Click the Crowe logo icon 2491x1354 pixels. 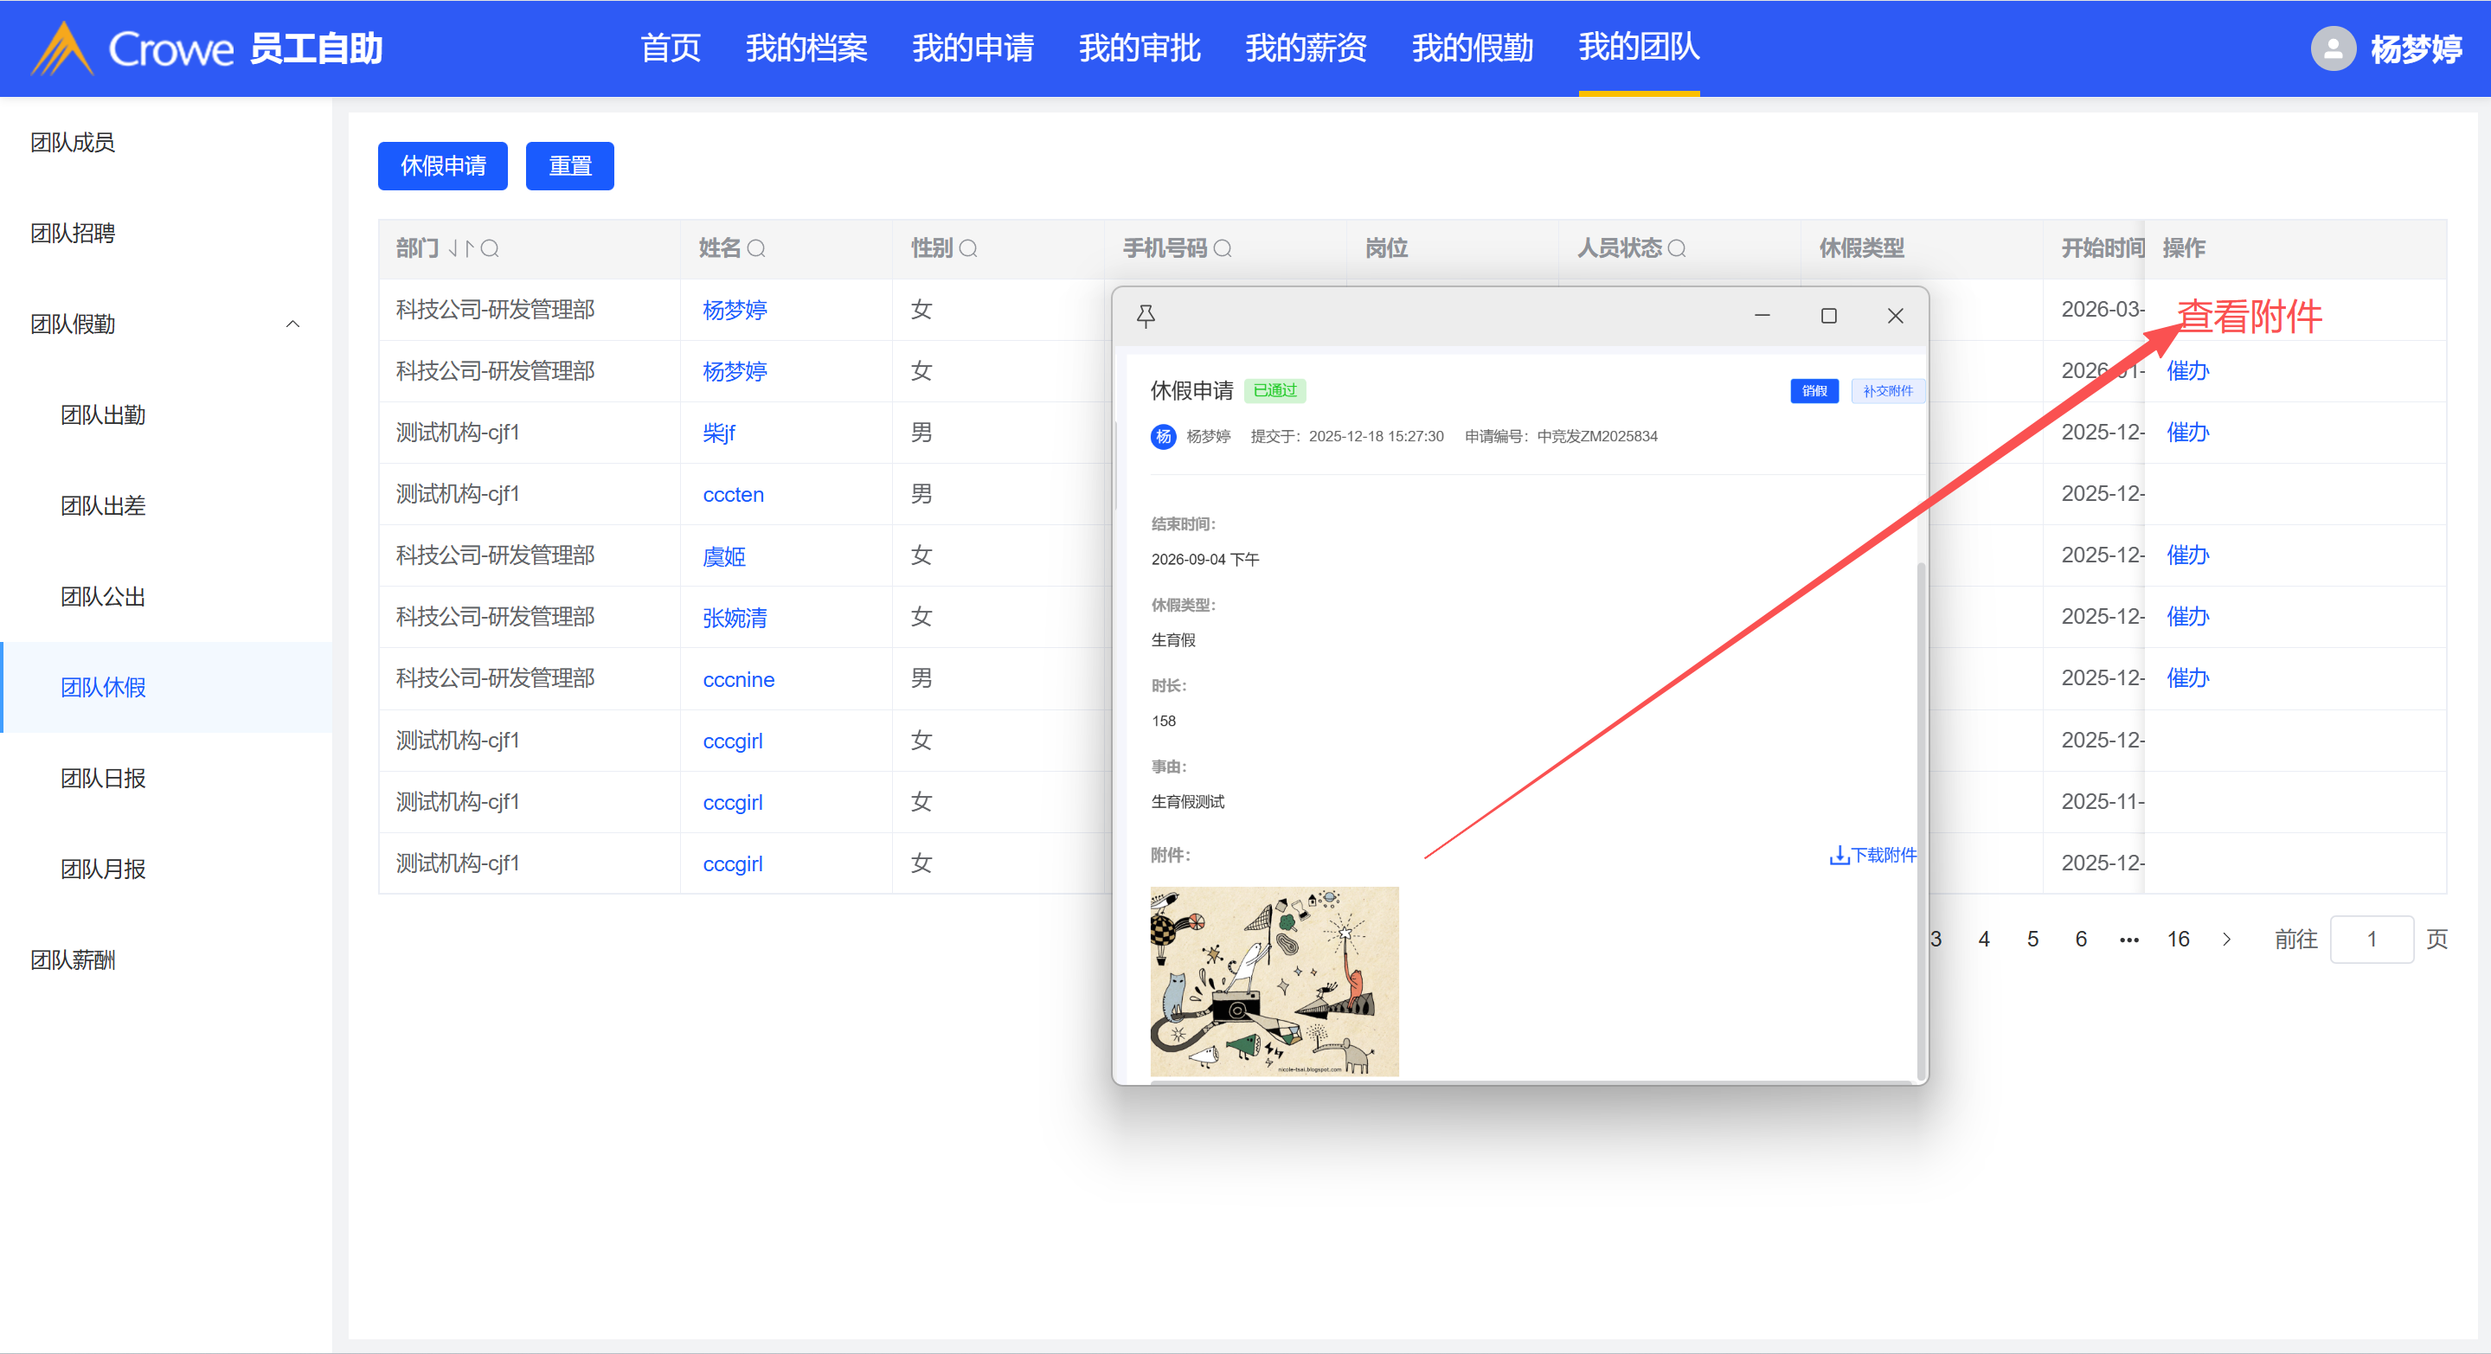(62, 48)
